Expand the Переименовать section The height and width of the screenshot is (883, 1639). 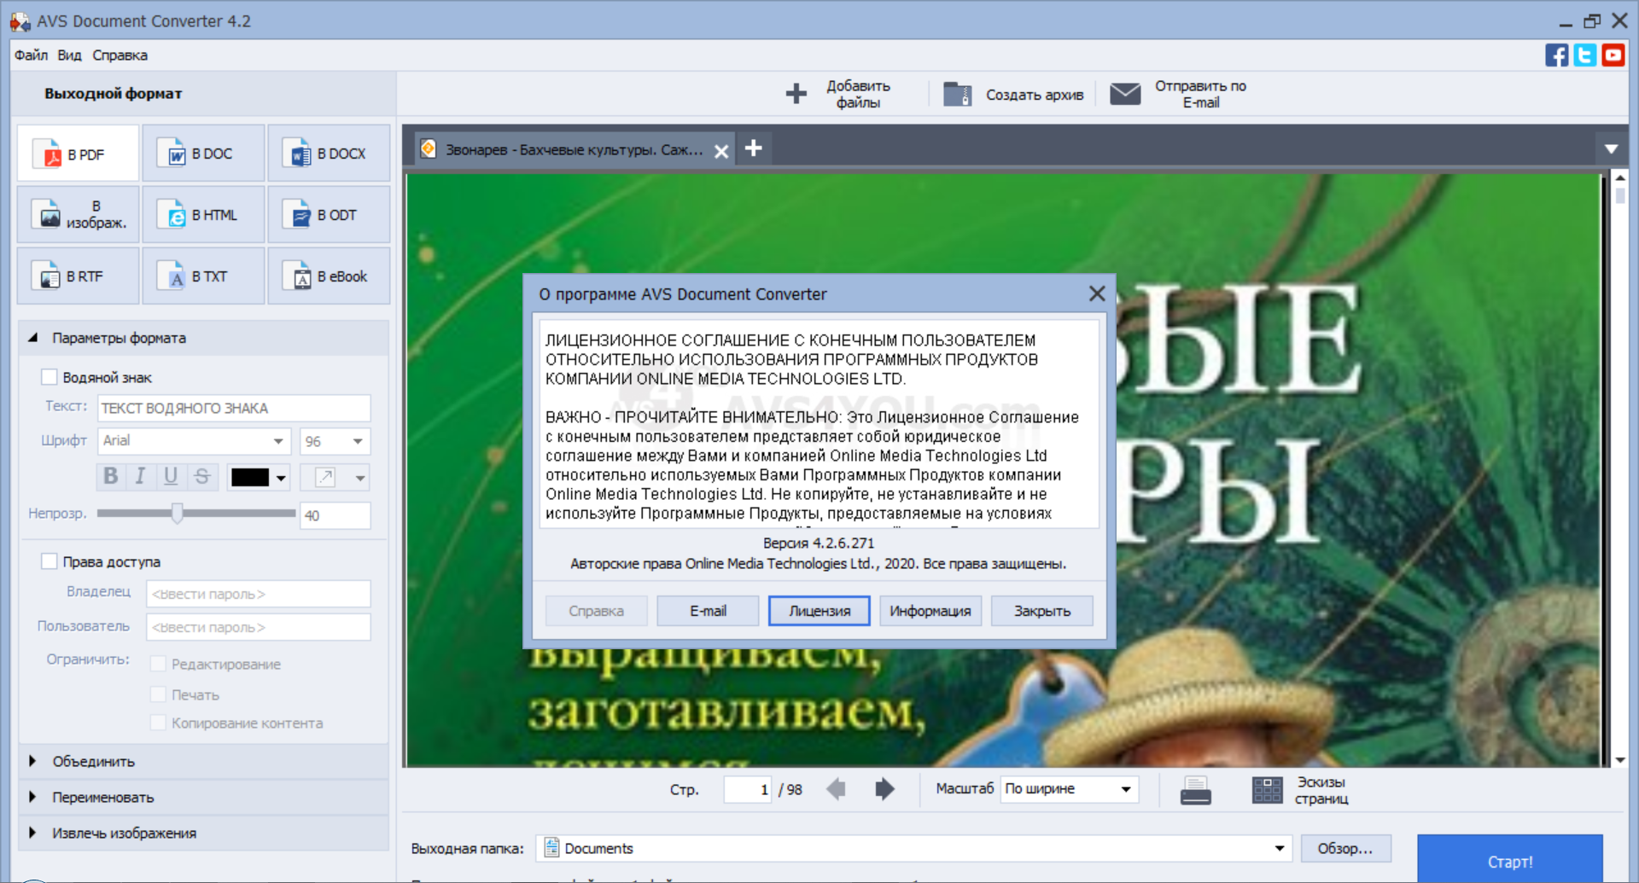33,797
